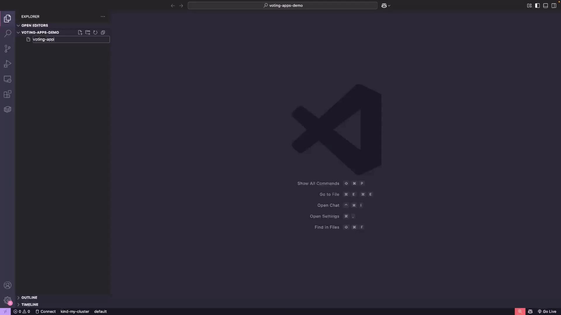
Task: Open the Customize Layout icon
Action: [x=529, y=6]
